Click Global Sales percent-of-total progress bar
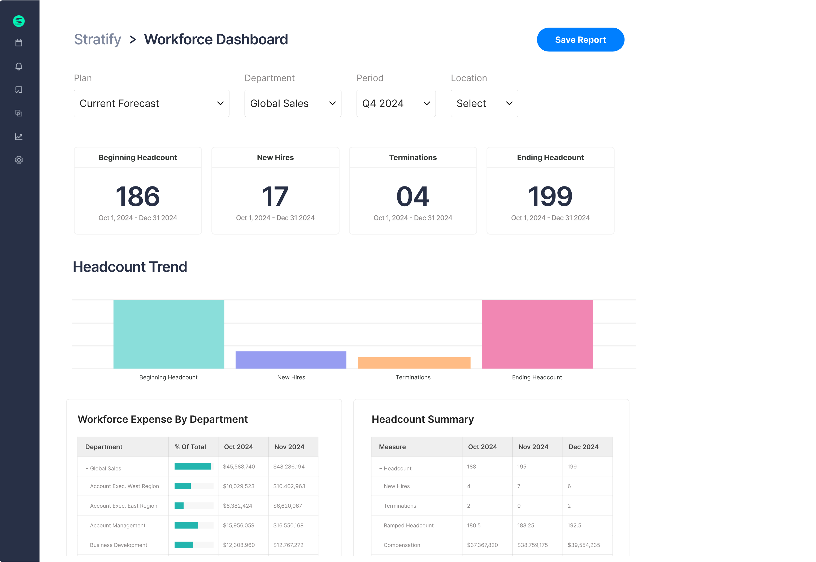 coord(193,466)
